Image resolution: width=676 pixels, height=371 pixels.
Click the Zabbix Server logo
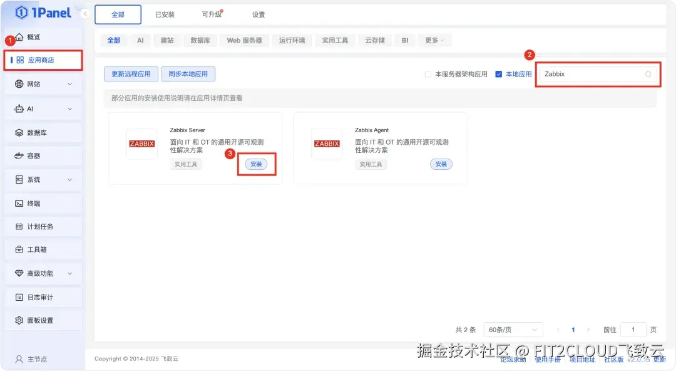tap(142, 144)
